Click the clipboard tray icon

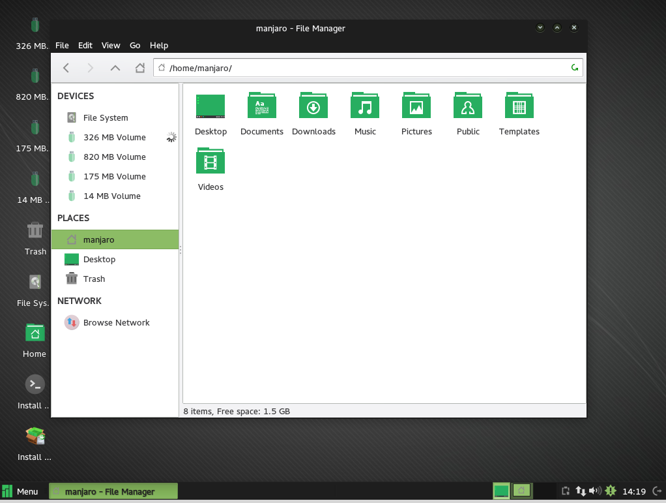(566, 491)
